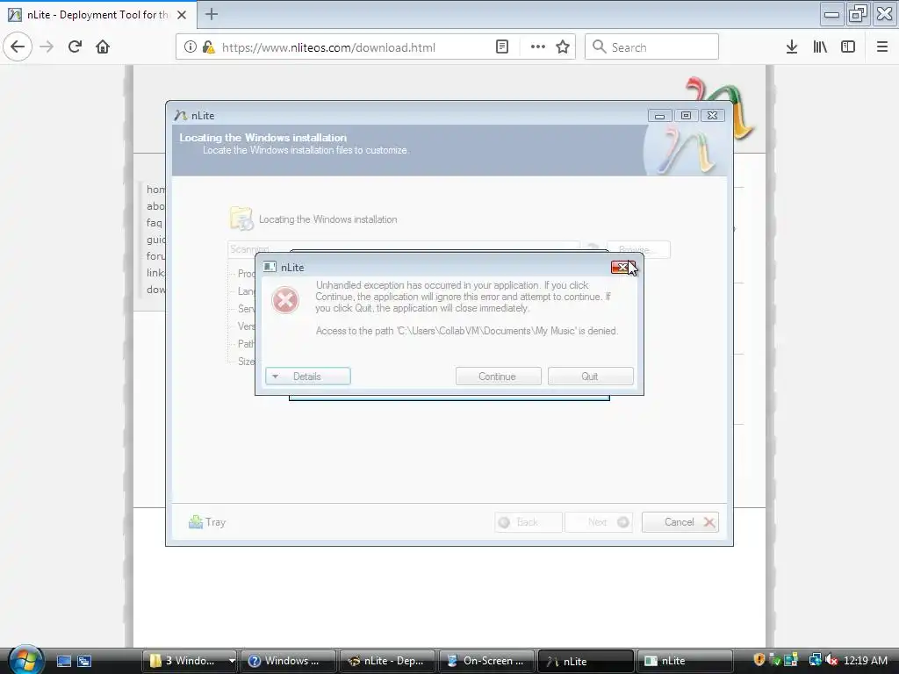
Task: Click Continue in the error dialog
Action: click(x=499, y=376)
